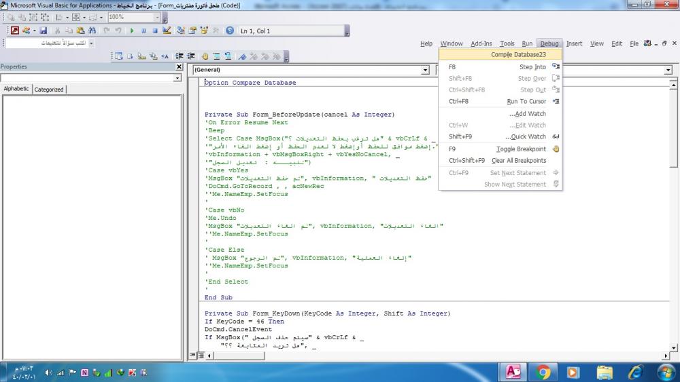
Task: Switch to the Alphabetic properties tab
Action: (x=16, y=89)
